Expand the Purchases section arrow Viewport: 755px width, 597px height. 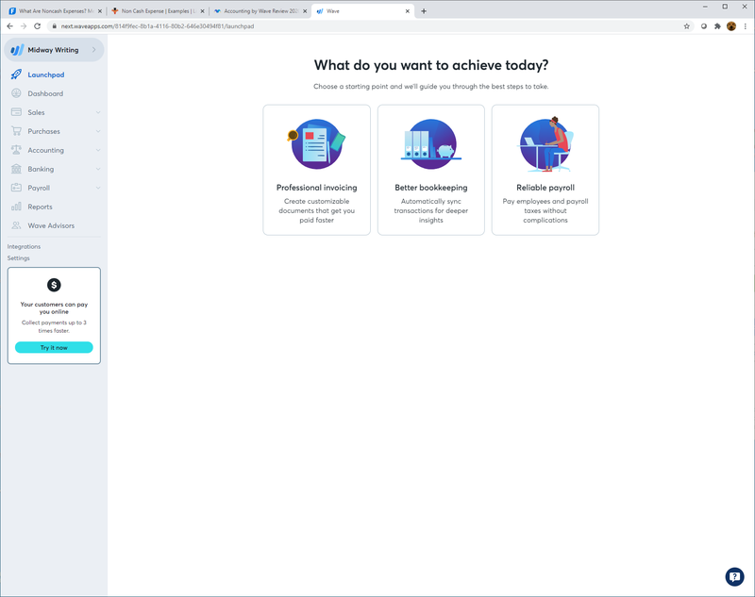[x=98, y=131]
